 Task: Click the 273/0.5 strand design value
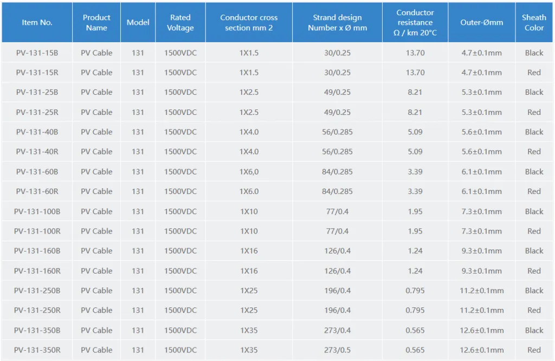click(x=337, y=350)
